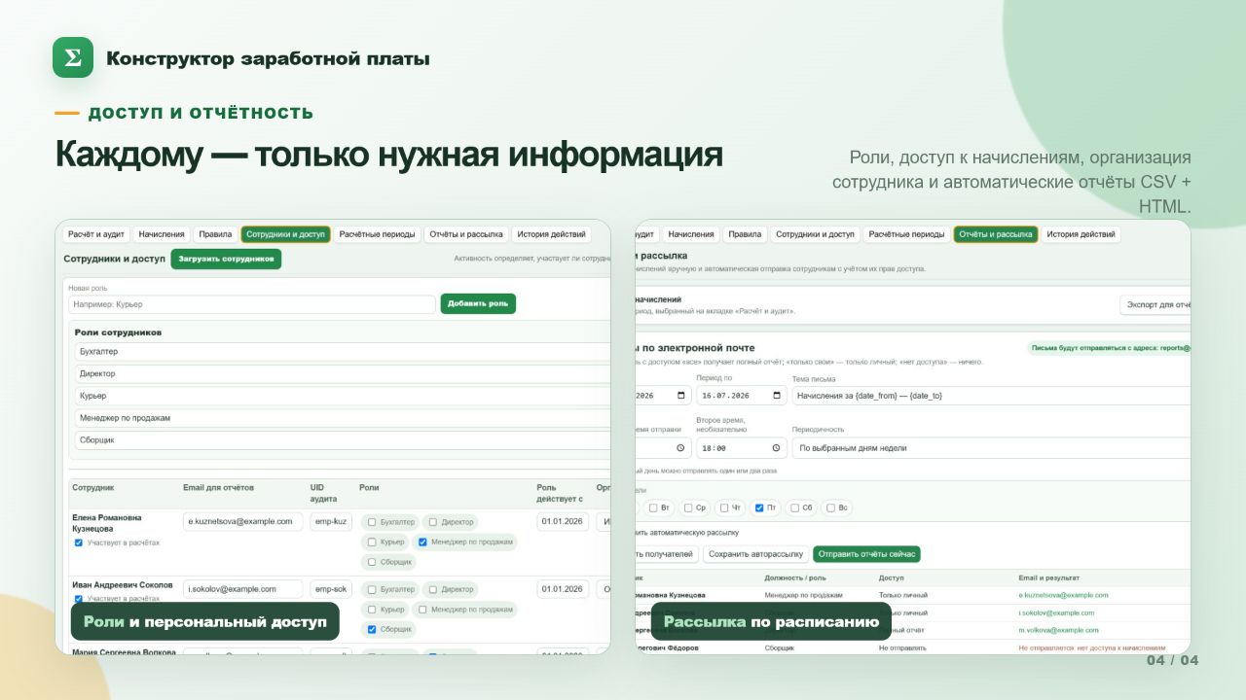The height and width of the screenshot is (700, 1246).
Task: Open 'Правила' tab in the roles screenshot
Action: point(215,234)
